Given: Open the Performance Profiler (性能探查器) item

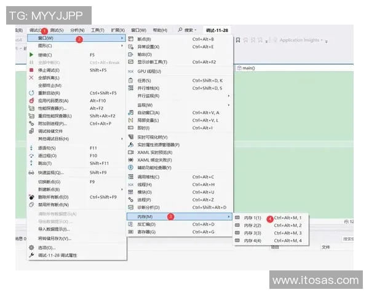Looking at the screenshot, I should click(x=76, y=108).
